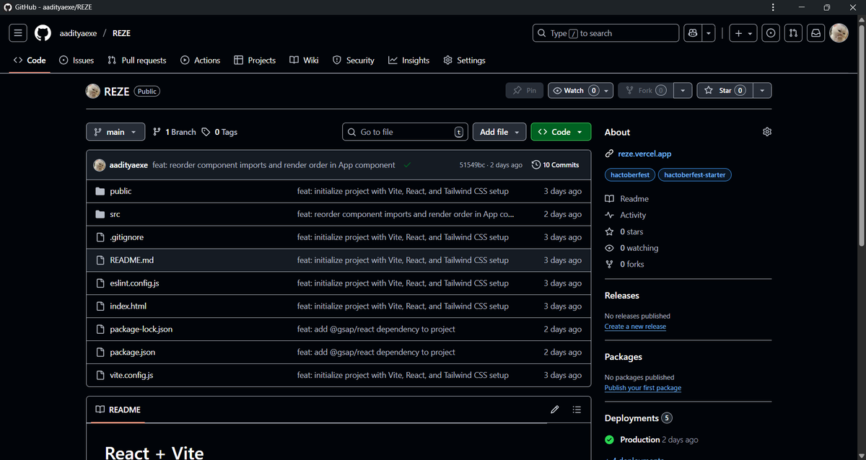Open the reze.vercel.app website link
Screen dimensions: 866x460
(645, 154)
